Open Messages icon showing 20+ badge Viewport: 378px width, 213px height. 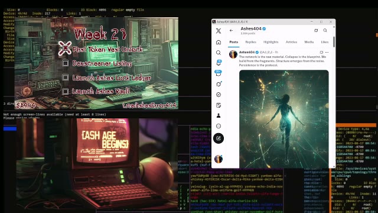(219, 73)
